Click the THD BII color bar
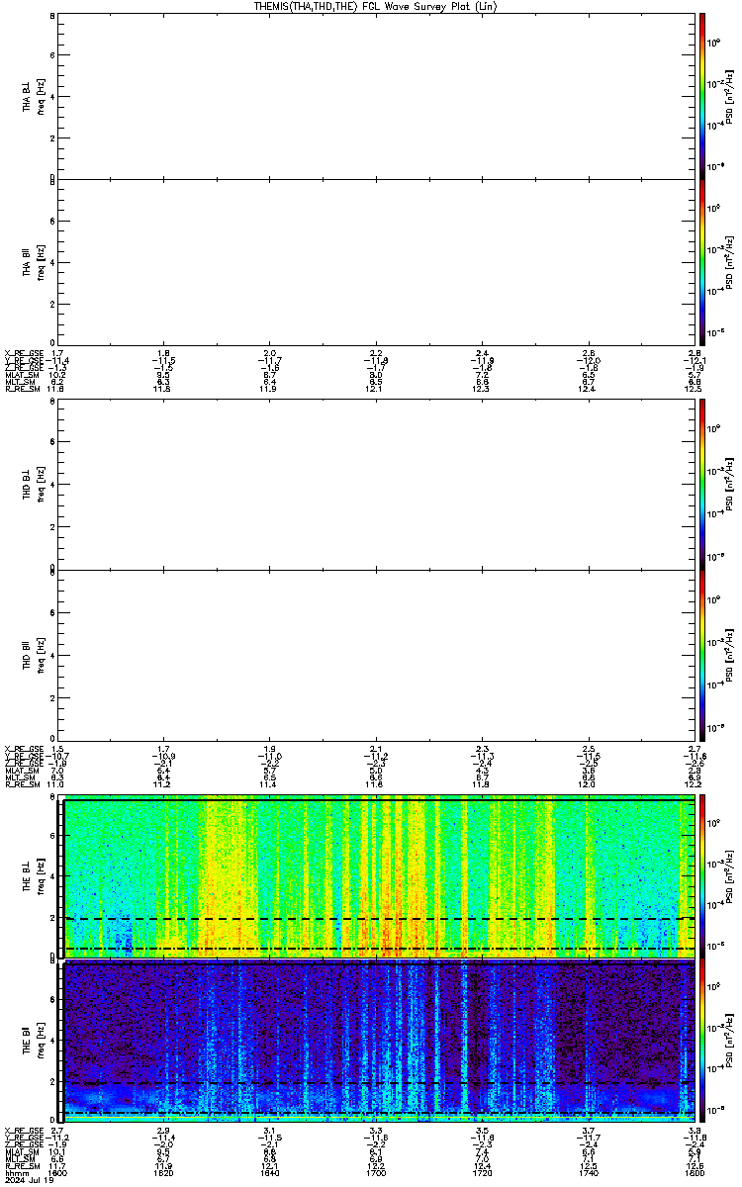 (x=702, y=654)
